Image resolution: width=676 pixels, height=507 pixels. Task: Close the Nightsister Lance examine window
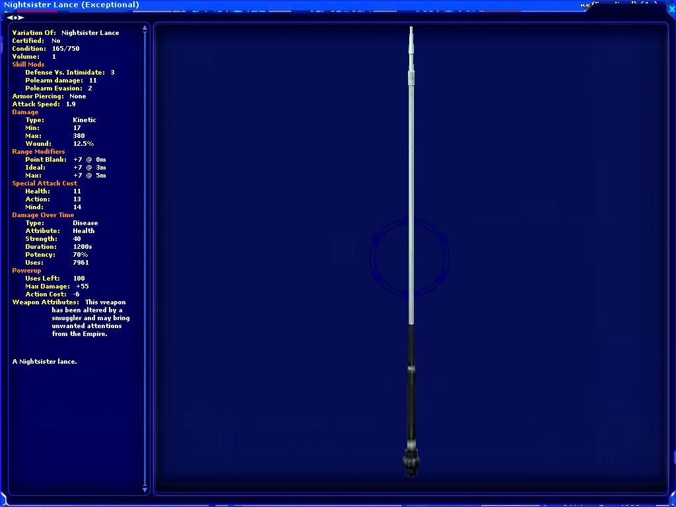pyautogui.click(x=671, y=9)
